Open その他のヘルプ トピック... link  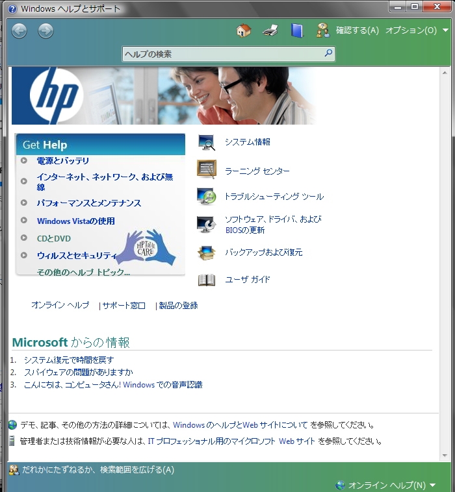coord(83,272)
